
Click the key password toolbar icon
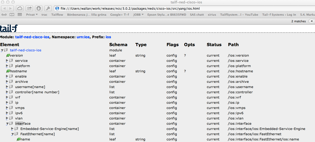[x=48, y=8]
